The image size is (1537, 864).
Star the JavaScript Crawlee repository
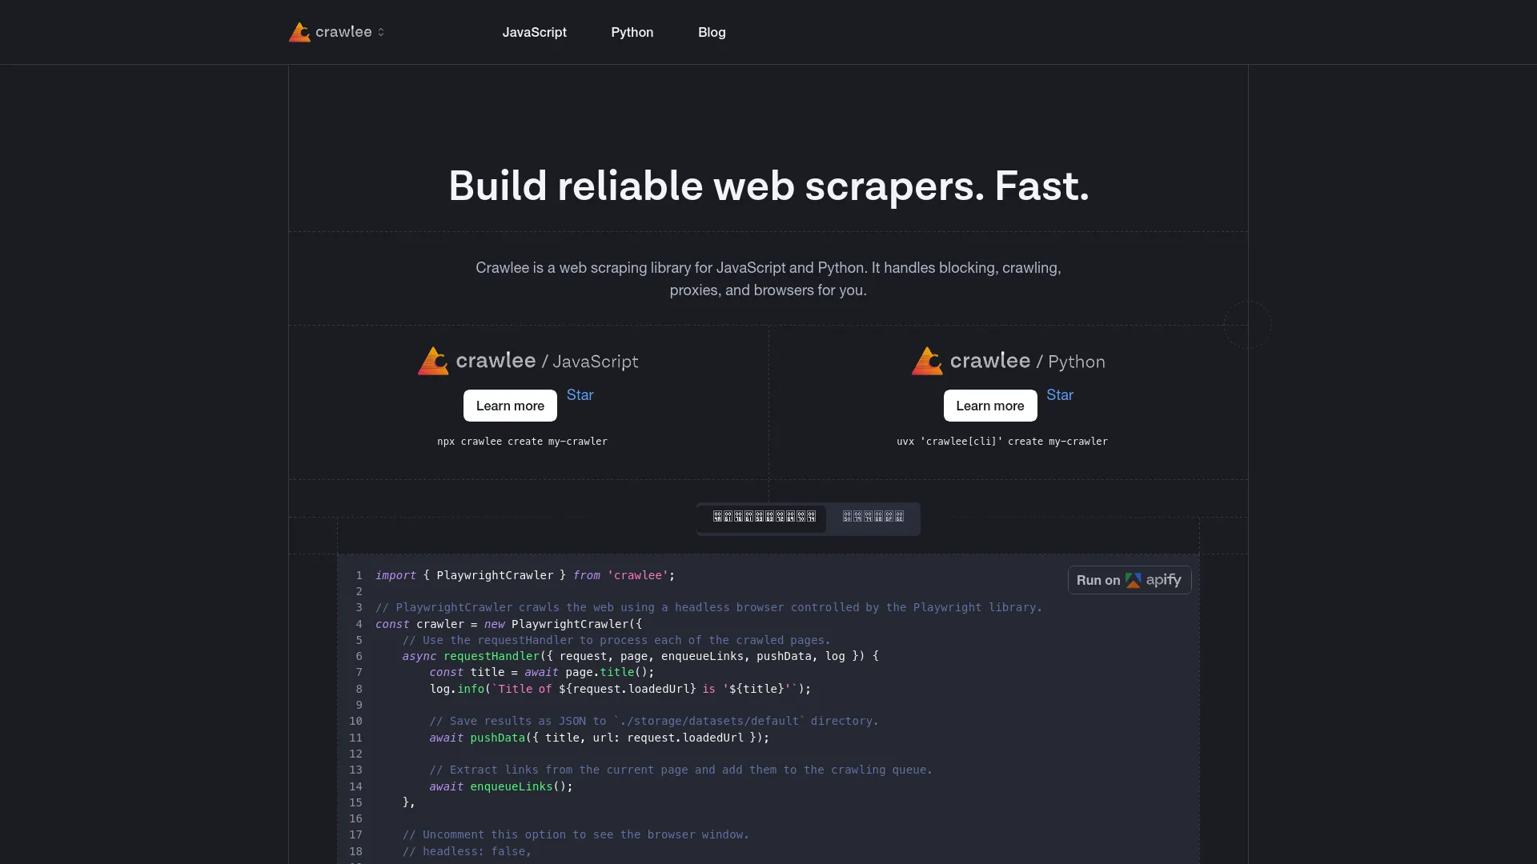click(x=580, y=395)
